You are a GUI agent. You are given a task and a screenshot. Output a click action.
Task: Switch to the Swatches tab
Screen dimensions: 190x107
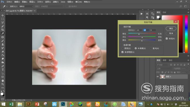tap(164, 12)
